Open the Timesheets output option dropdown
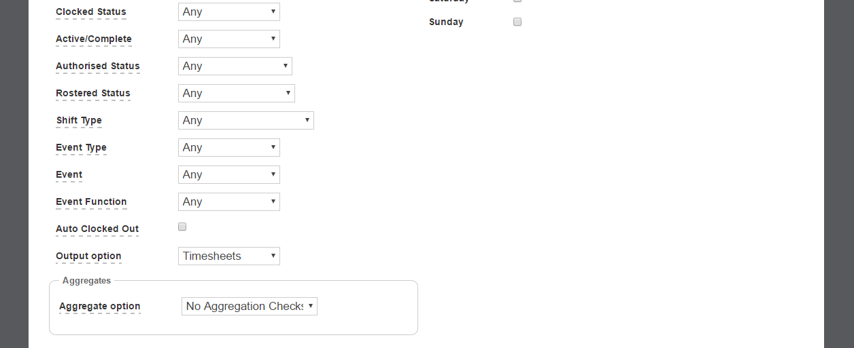The height and width of the screenshot is (348, 854). 229,256
